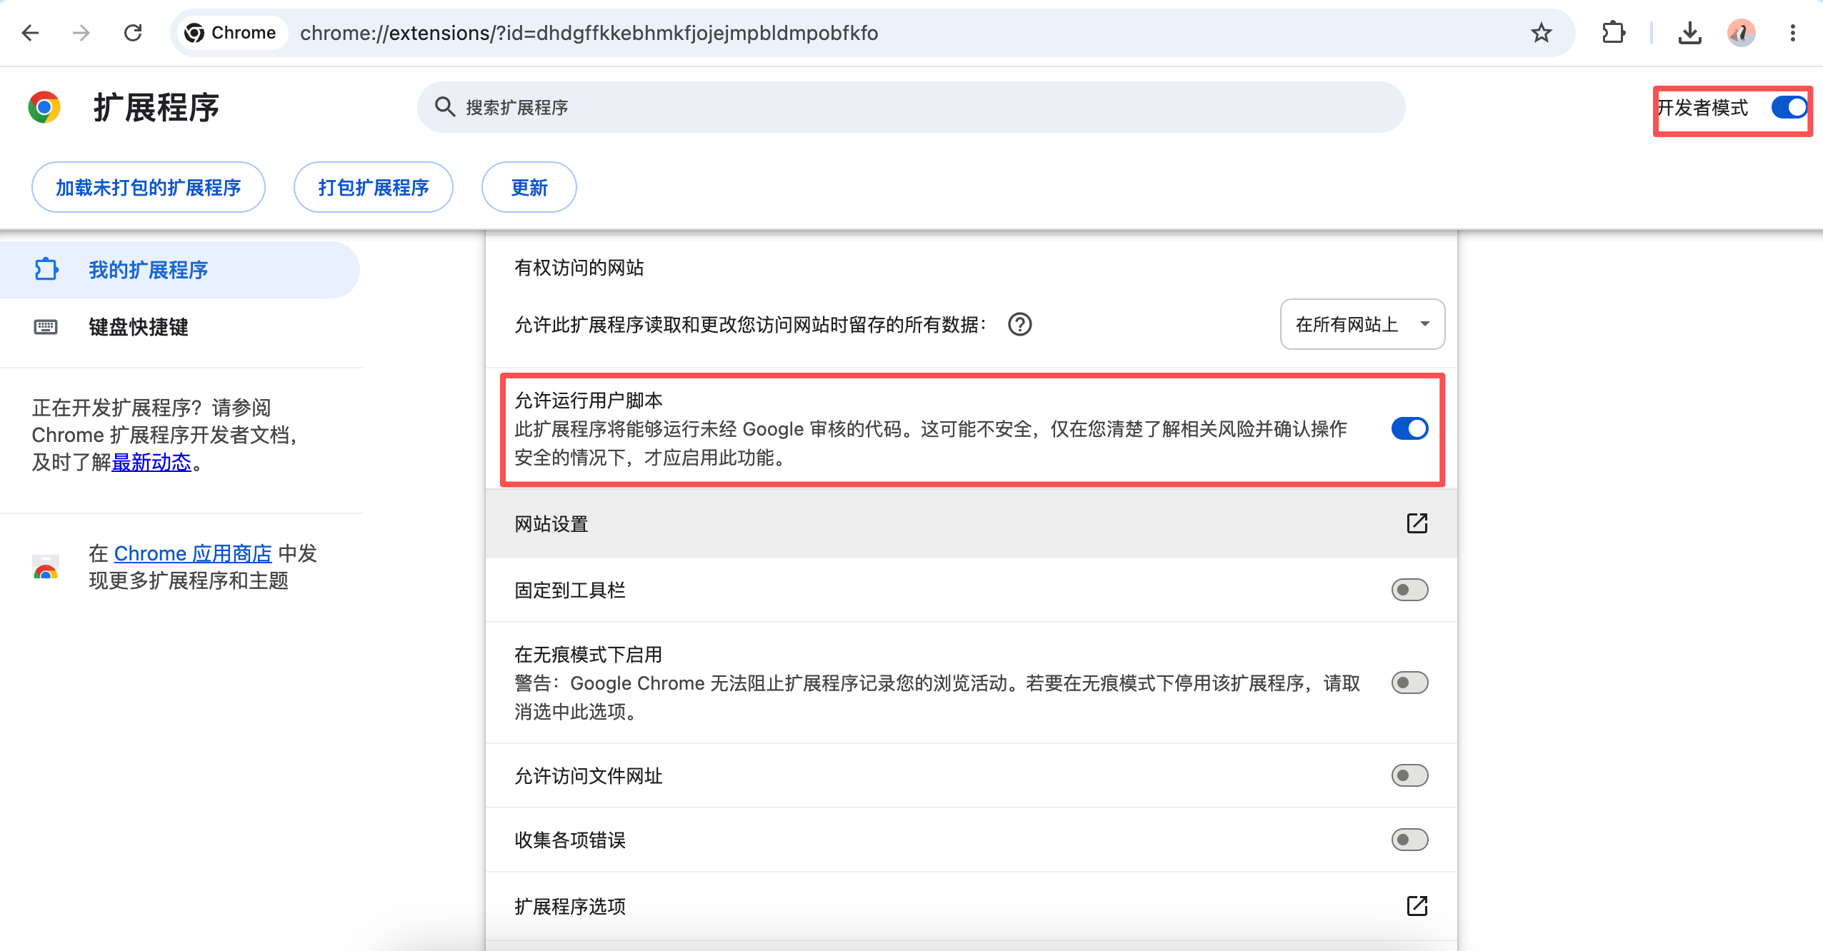Select 我的扩展程序 in the sidebar
Image resolution: width=1823 pixels, height=951 pixels.
179,270
